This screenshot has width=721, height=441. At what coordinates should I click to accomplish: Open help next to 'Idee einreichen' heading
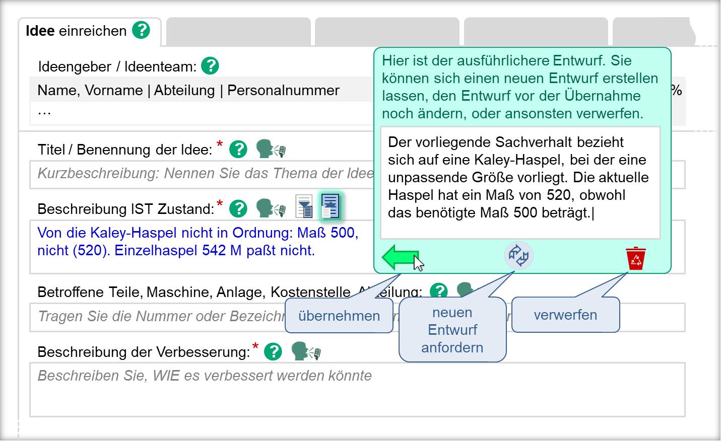(x=142, y=30)
